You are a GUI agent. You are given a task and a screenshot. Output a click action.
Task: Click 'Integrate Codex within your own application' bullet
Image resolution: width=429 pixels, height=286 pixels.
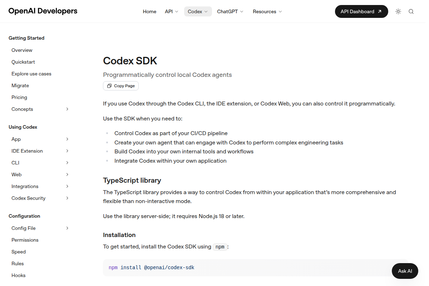point(171,161)
